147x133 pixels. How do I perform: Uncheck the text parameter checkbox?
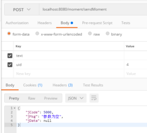(10, 55)
